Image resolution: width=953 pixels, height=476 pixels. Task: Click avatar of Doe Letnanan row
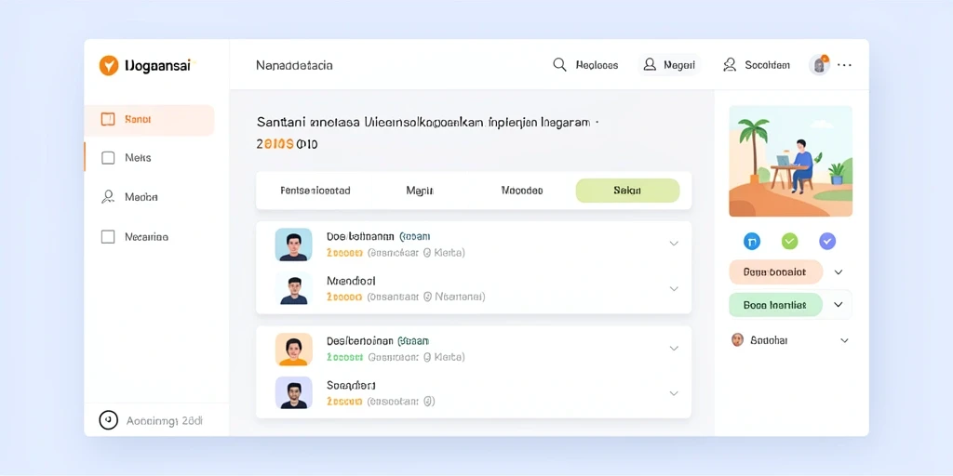[x=293, y=245]
